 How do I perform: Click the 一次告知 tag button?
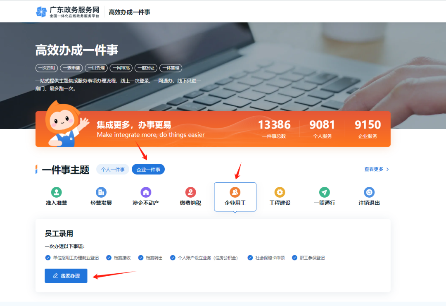[47, 68]
